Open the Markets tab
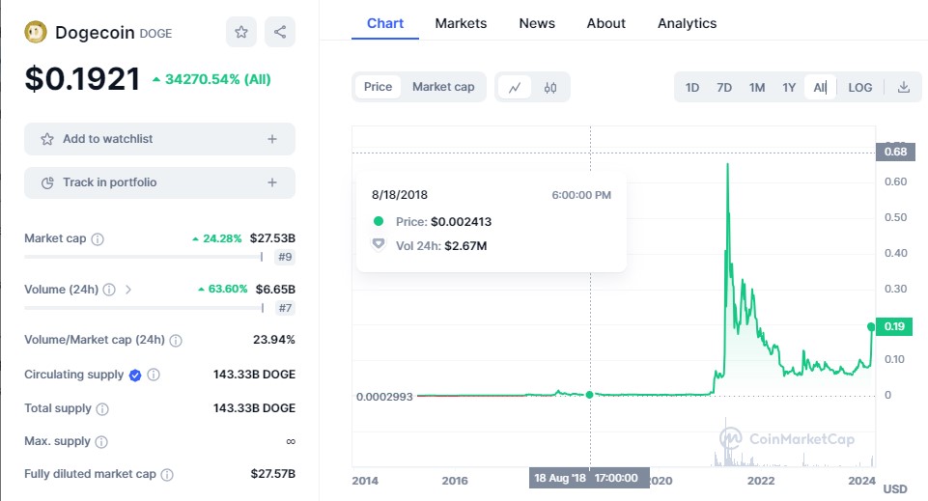Image resolution: width=928 pixels, height=501 pixels. point(461,23)
